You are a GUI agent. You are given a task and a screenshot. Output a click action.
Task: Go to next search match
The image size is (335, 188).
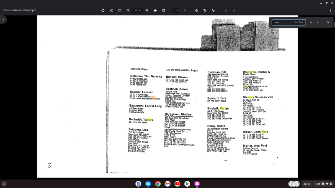click(x=318, y=22)
